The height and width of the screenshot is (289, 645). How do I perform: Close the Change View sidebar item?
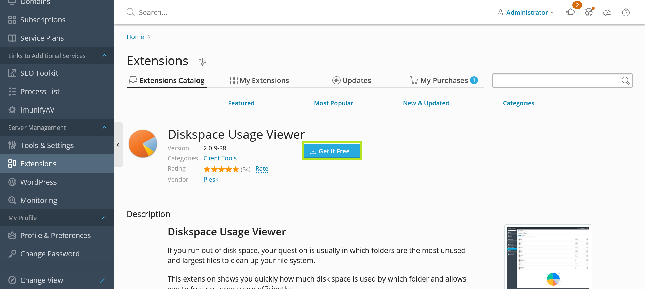tap(102, 280)
